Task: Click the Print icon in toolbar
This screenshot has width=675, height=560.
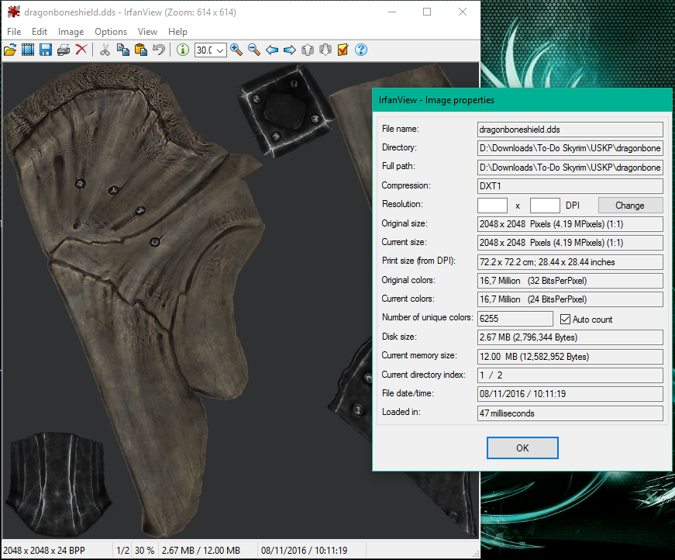Action: (64, 50)
